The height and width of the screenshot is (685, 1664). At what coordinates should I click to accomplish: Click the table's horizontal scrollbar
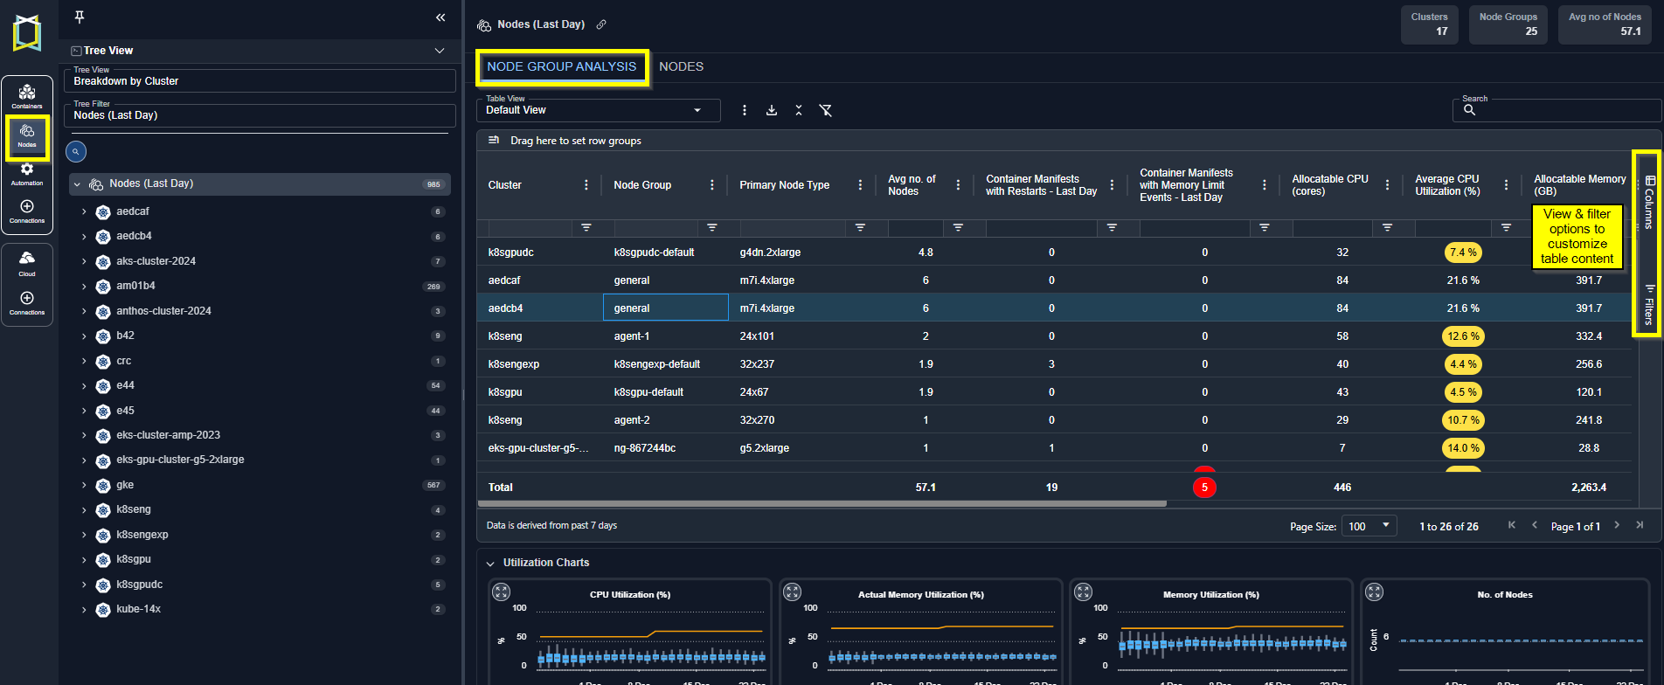click(x=822, y=504)
